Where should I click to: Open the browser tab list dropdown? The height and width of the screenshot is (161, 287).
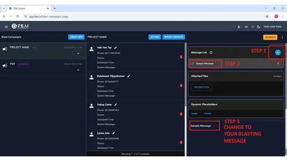coord(4,8)
